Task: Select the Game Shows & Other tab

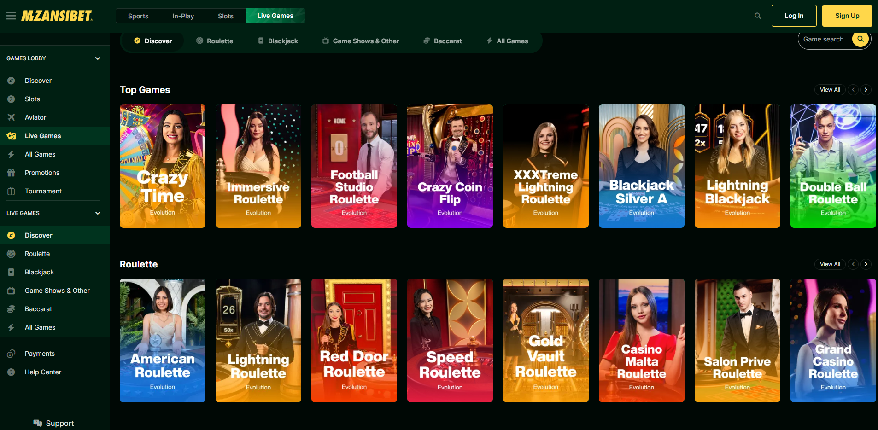Action: click(x=361, y=41)
